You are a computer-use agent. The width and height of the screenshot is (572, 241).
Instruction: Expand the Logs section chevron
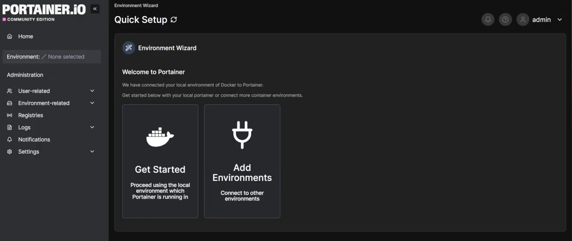92,127
